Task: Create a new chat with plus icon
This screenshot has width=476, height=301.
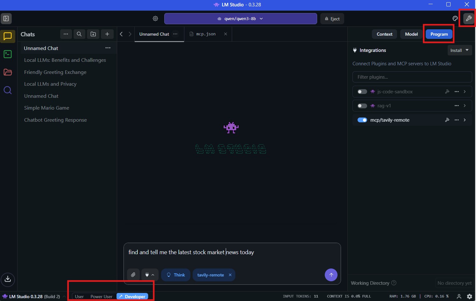Action: 107,34
